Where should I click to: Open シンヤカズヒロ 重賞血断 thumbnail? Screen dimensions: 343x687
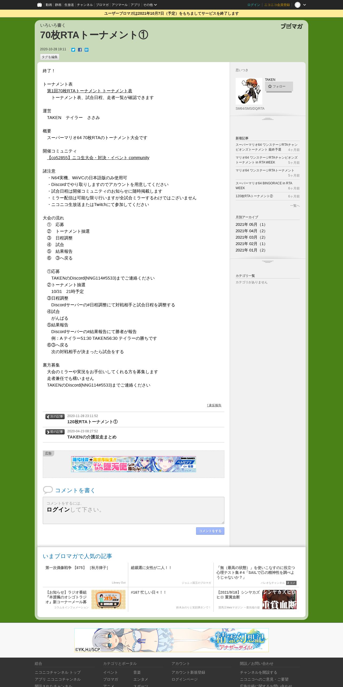[x=279, y=600]
